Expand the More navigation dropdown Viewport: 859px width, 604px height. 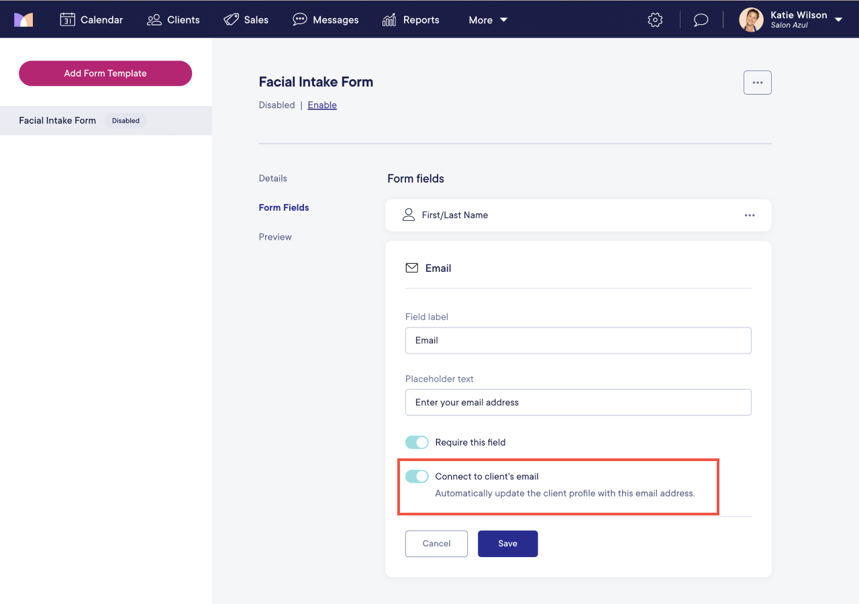pos(487,19)
